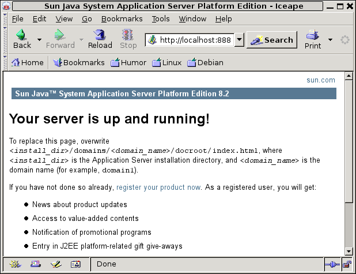The height and width of the screenshot is (274, 356).
Task: Open the Linux bookmark folder
Action: 167,62
